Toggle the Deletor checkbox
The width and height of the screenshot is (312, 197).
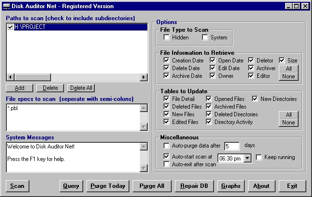pyautogui.click(x=251, y=60)
